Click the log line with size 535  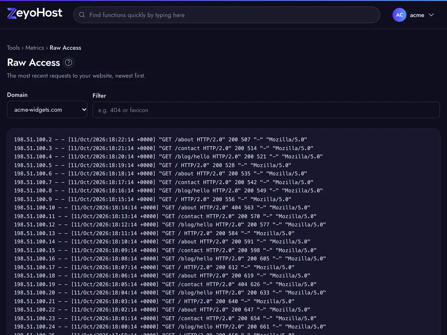point(161,174)
